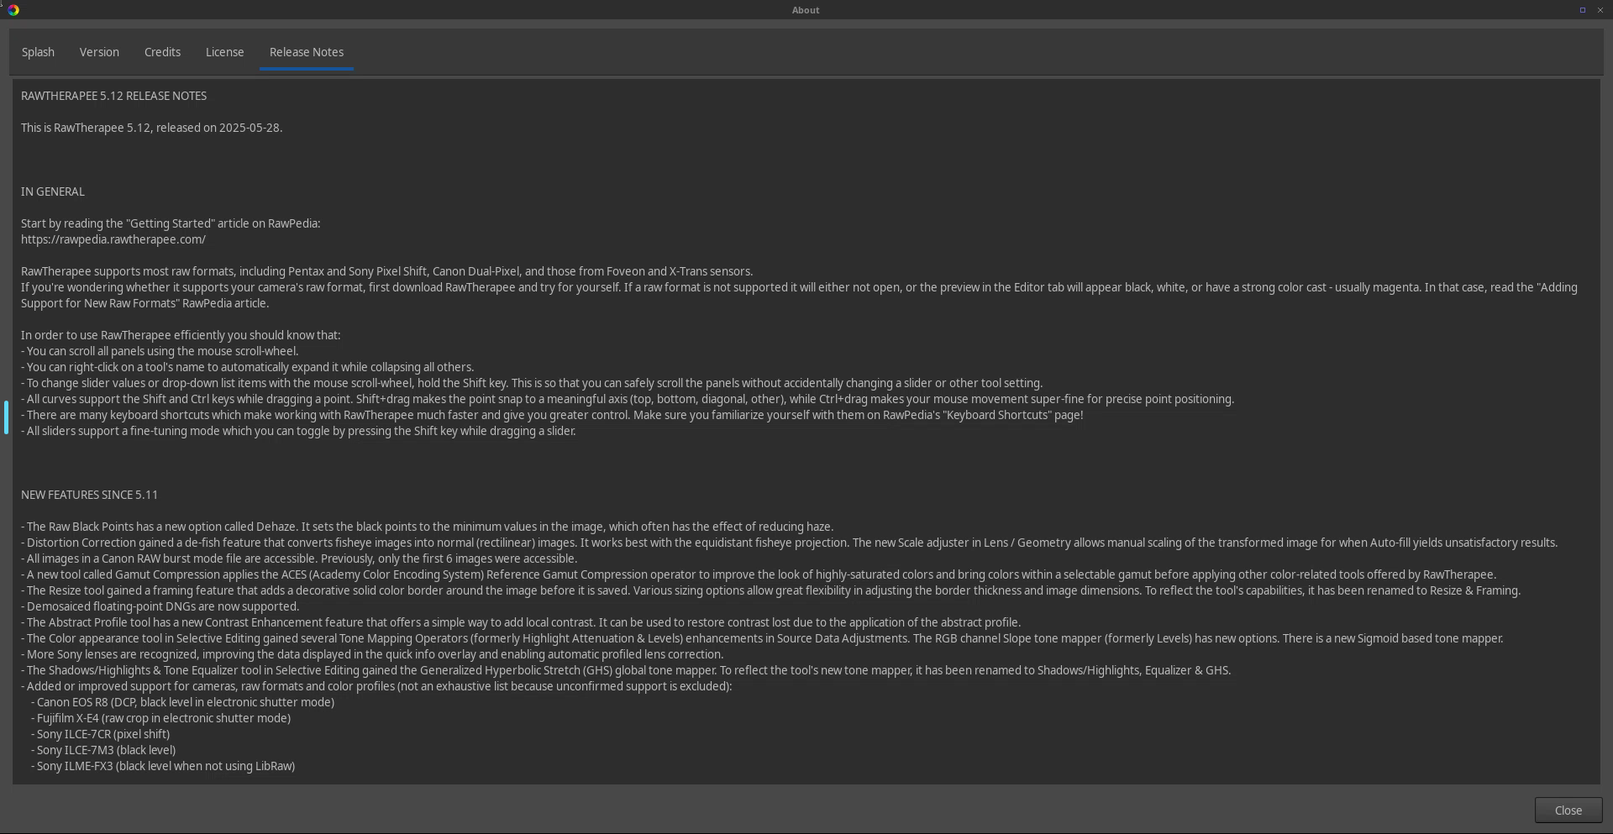Click the IN GENERAL heading
The height and width of the screenshot is (834, 1613).
click(x=53, y=191)
